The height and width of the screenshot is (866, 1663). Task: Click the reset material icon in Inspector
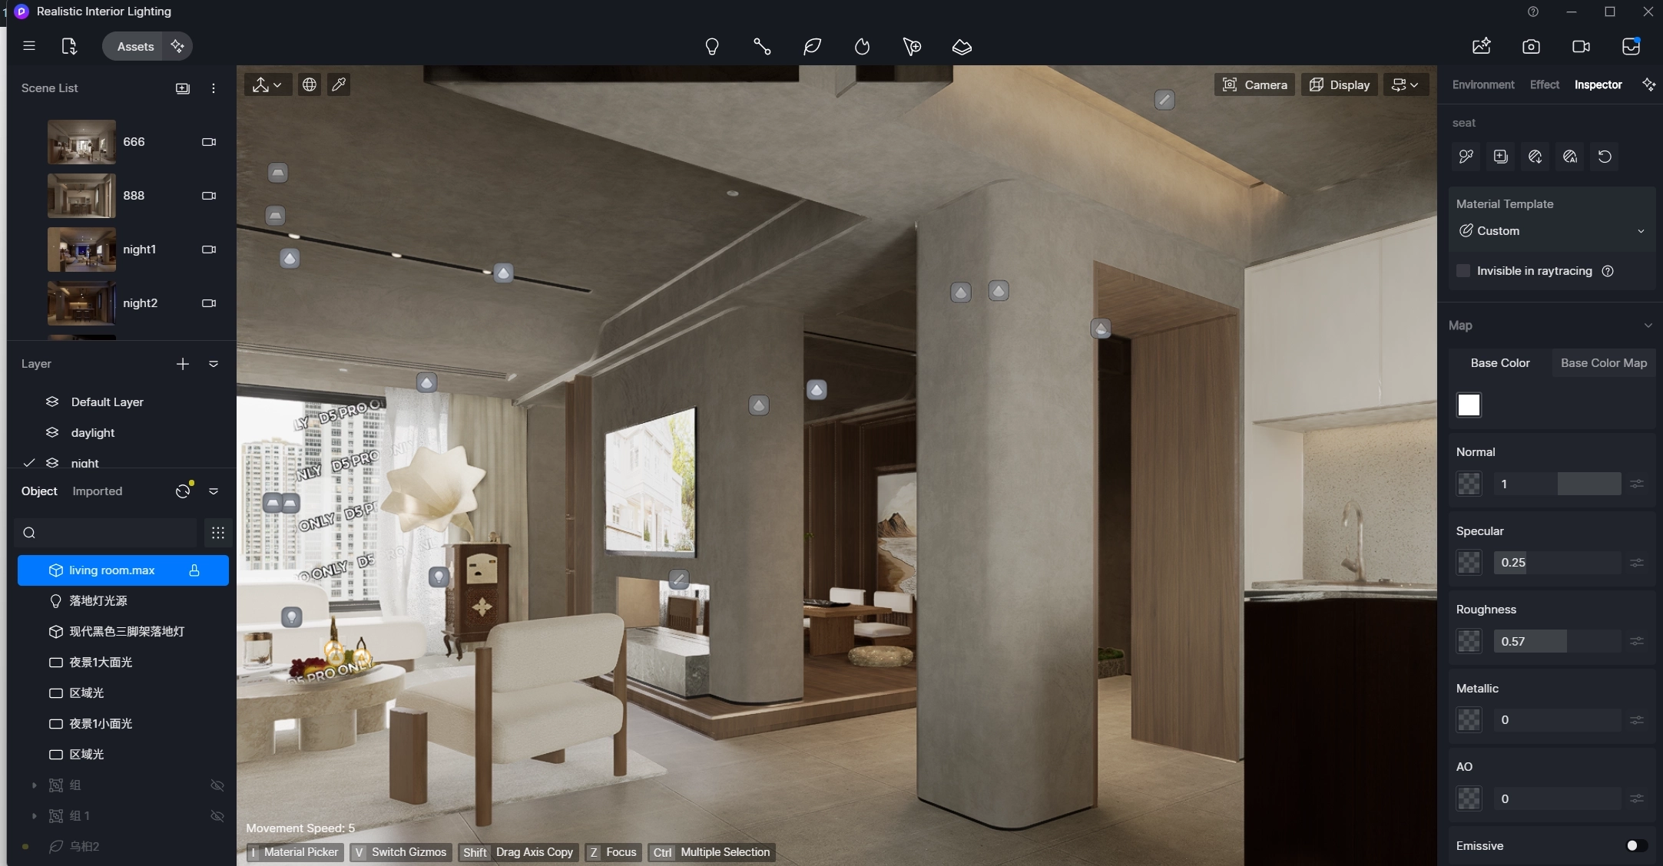point(1605,157)
